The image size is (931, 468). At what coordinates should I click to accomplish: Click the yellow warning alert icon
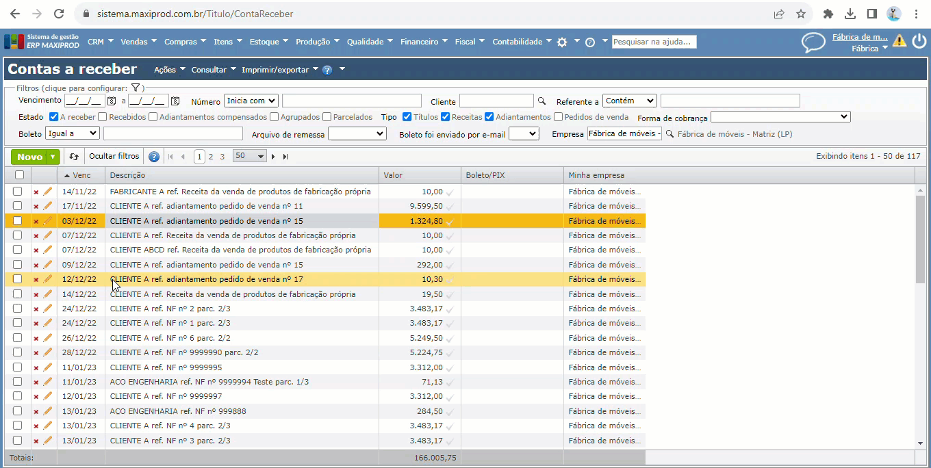coord(900,41)
